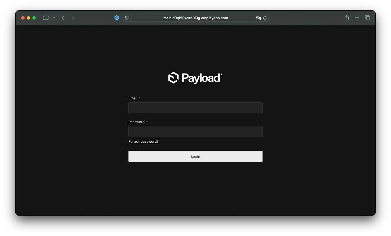
Task: Close the window with red button
Action: pyautogui.click(x=23, y=18)
